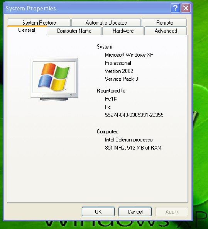Click the greyed-out Apply button
208x229 pixels.
tap(171, 212)
